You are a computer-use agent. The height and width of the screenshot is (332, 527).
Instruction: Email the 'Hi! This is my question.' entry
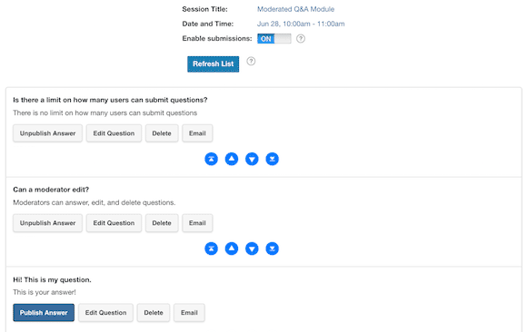tap(189, 313)
